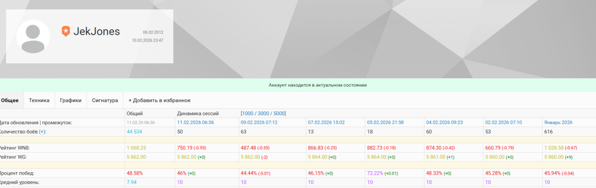Add player via Добавить в избранное
The width and height of the screenshot is (596, 188).
159,100
